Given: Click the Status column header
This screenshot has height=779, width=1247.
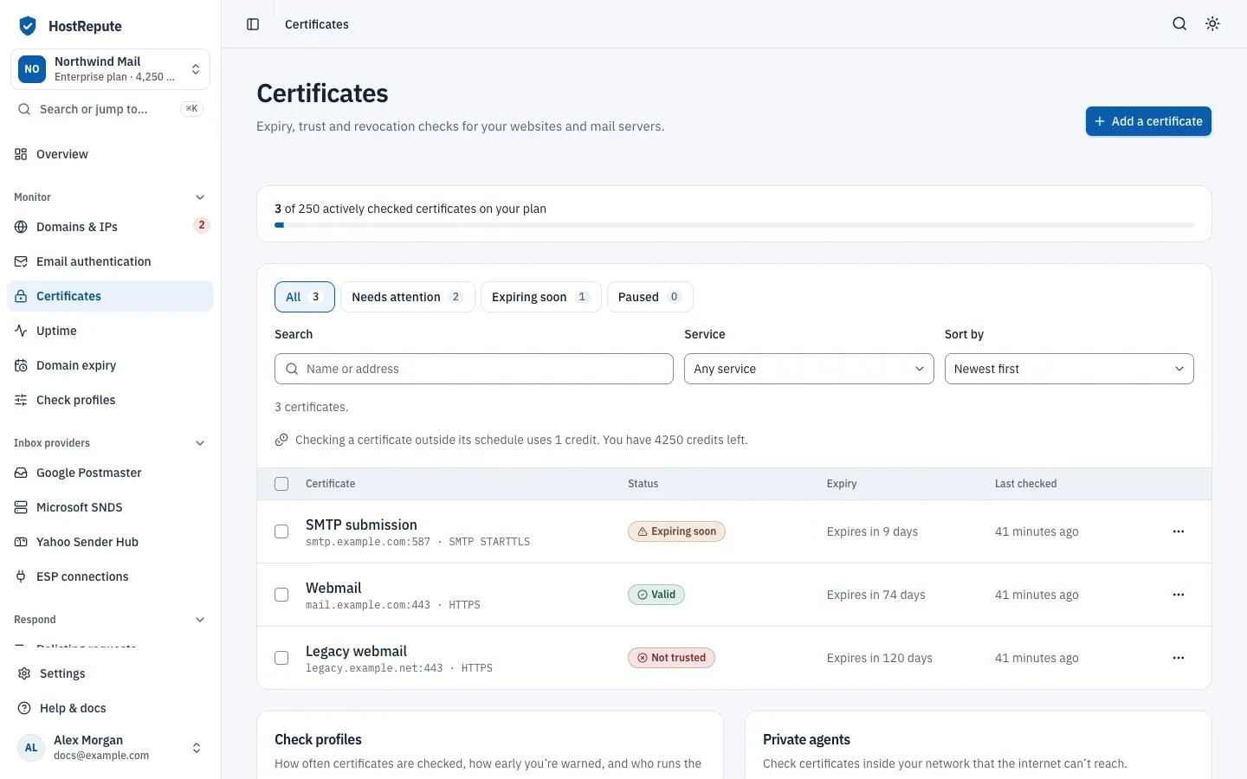Looking at the screenshot, I should click(643, 484).
